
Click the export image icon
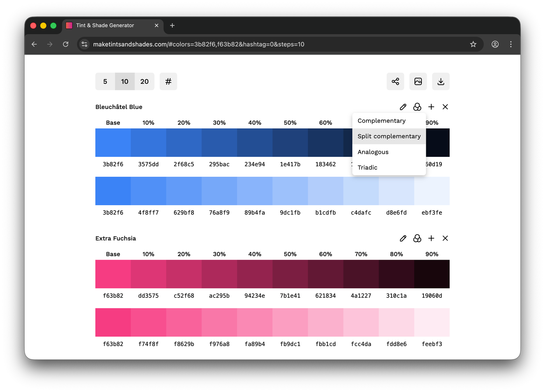(x=418, y=81)
